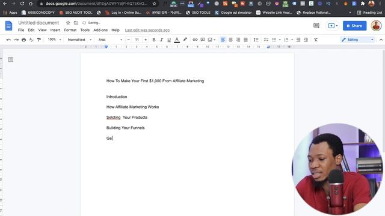
Task: Open the Help menu
Action: (x=115, y=30)
